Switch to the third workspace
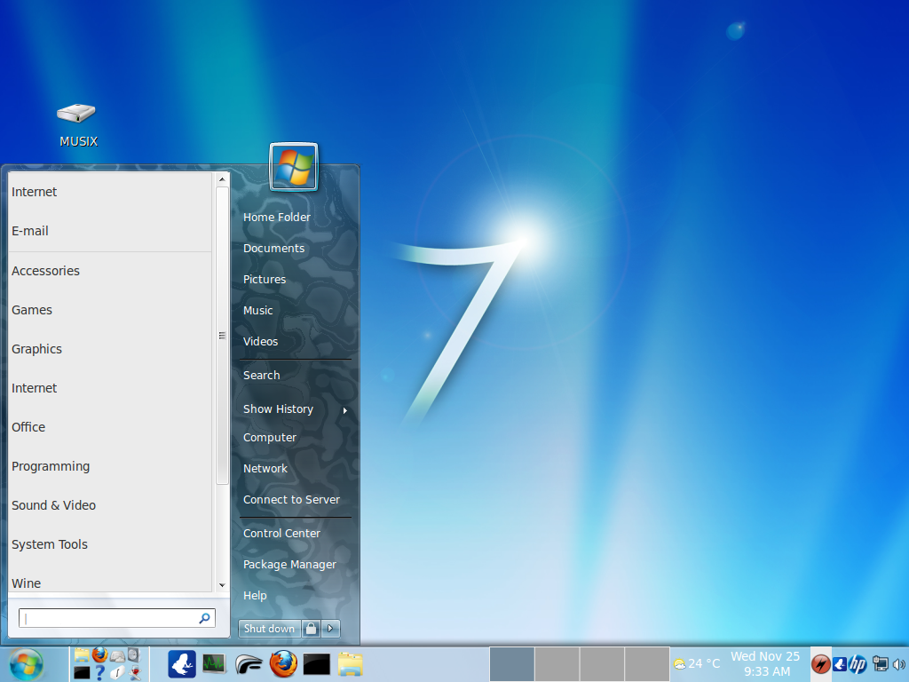This screenshot has height=682, width=909. [x=603, y=664]
